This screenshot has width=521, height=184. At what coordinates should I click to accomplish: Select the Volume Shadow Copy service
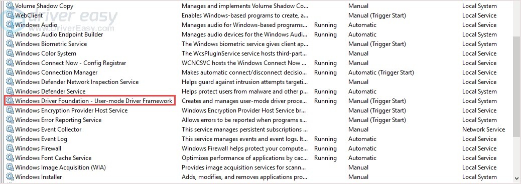(44, 6)
